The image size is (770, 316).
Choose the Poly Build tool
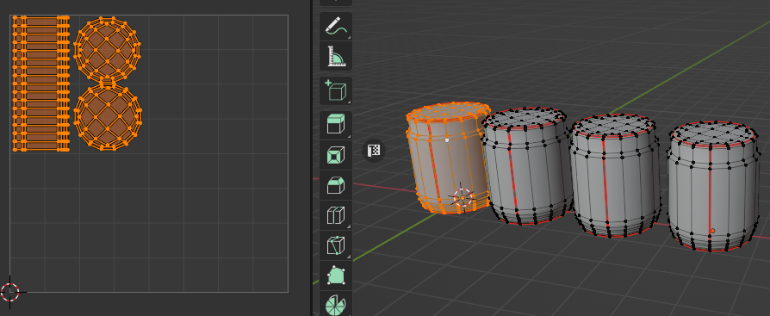tap(336, 275)
